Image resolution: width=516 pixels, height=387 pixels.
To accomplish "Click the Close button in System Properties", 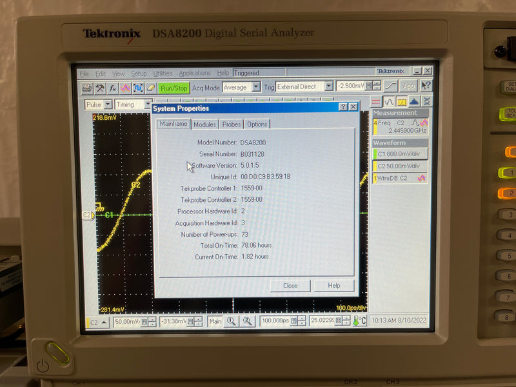I will tap(290, 286).
